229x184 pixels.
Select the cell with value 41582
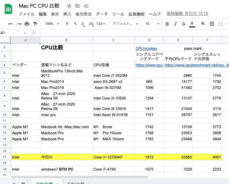(x=178, y=88)
